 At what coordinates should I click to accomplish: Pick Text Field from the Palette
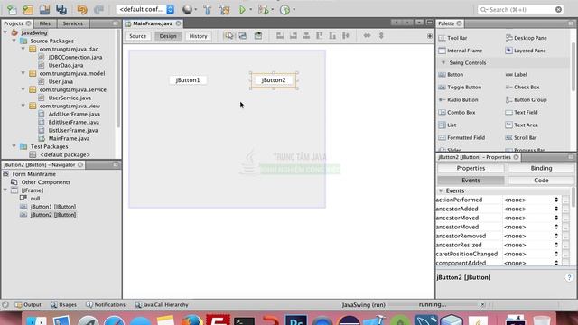pyautogui.click(x=521, y=112)
